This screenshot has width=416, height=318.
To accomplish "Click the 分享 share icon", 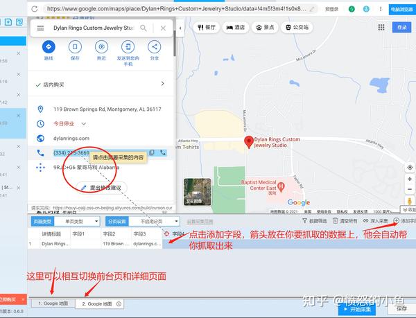I will 155,47.
